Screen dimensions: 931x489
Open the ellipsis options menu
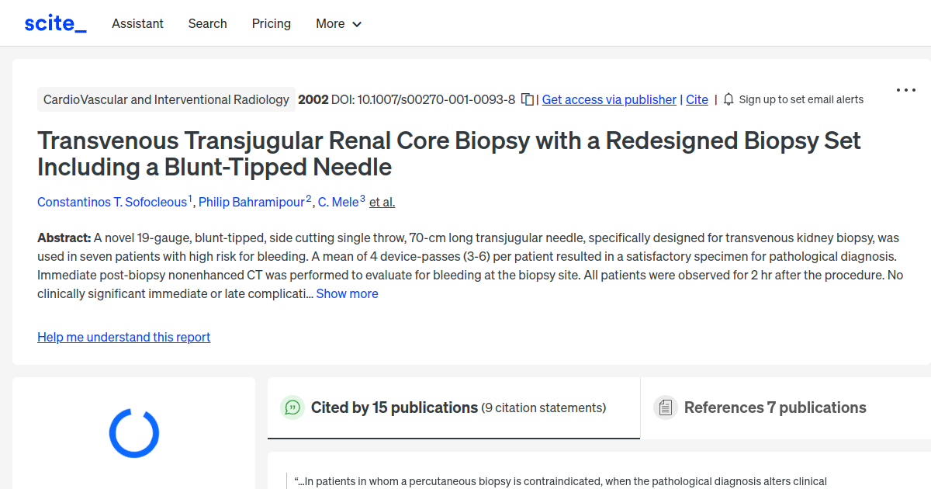pyautogui.click(x=905, y=90)
